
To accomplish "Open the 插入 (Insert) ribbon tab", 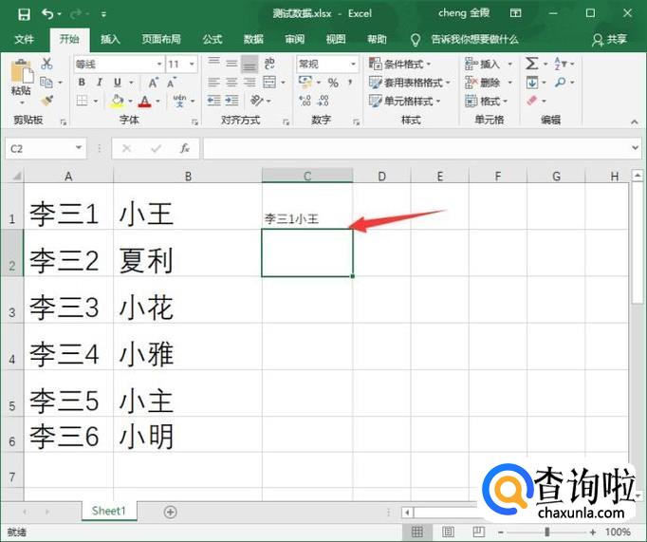I will coord(111,39).
